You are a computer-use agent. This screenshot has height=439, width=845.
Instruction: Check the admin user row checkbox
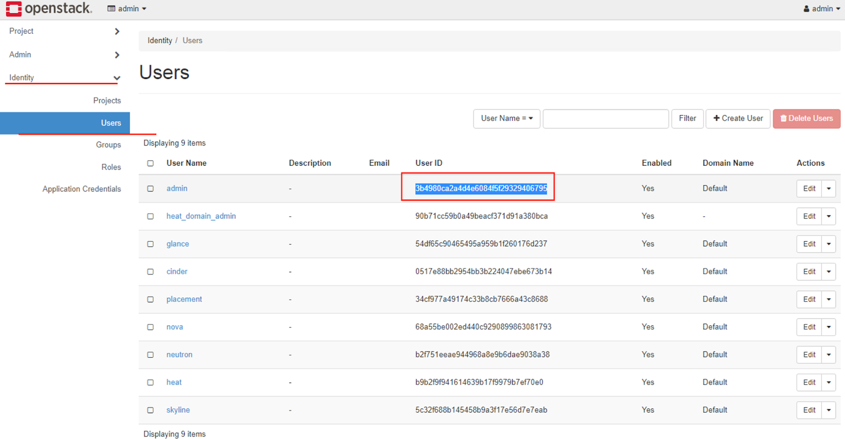151,189
